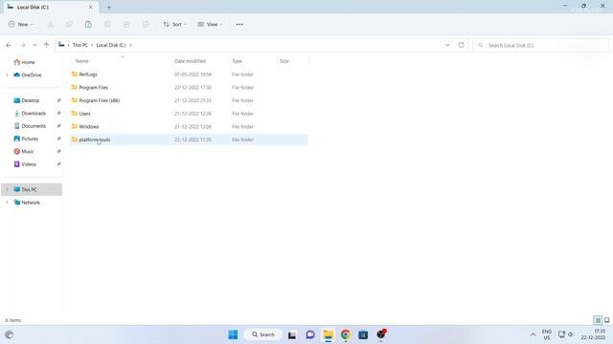The height and width of the screenshot is (344, 613).
Task: Open the See more ellipsis menu
Action: coord(239,24)
